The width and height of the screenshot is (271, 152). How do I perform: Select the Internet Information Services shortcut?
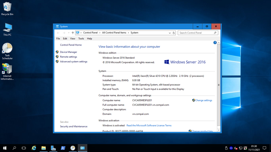pos(7,72)
